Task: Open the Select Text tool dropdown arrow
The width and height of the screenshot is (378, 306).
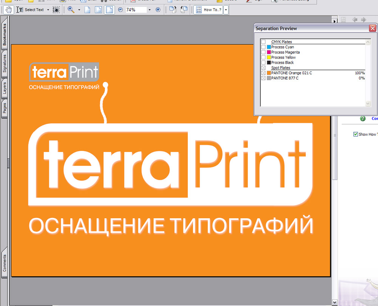Action: coord(48,10)
